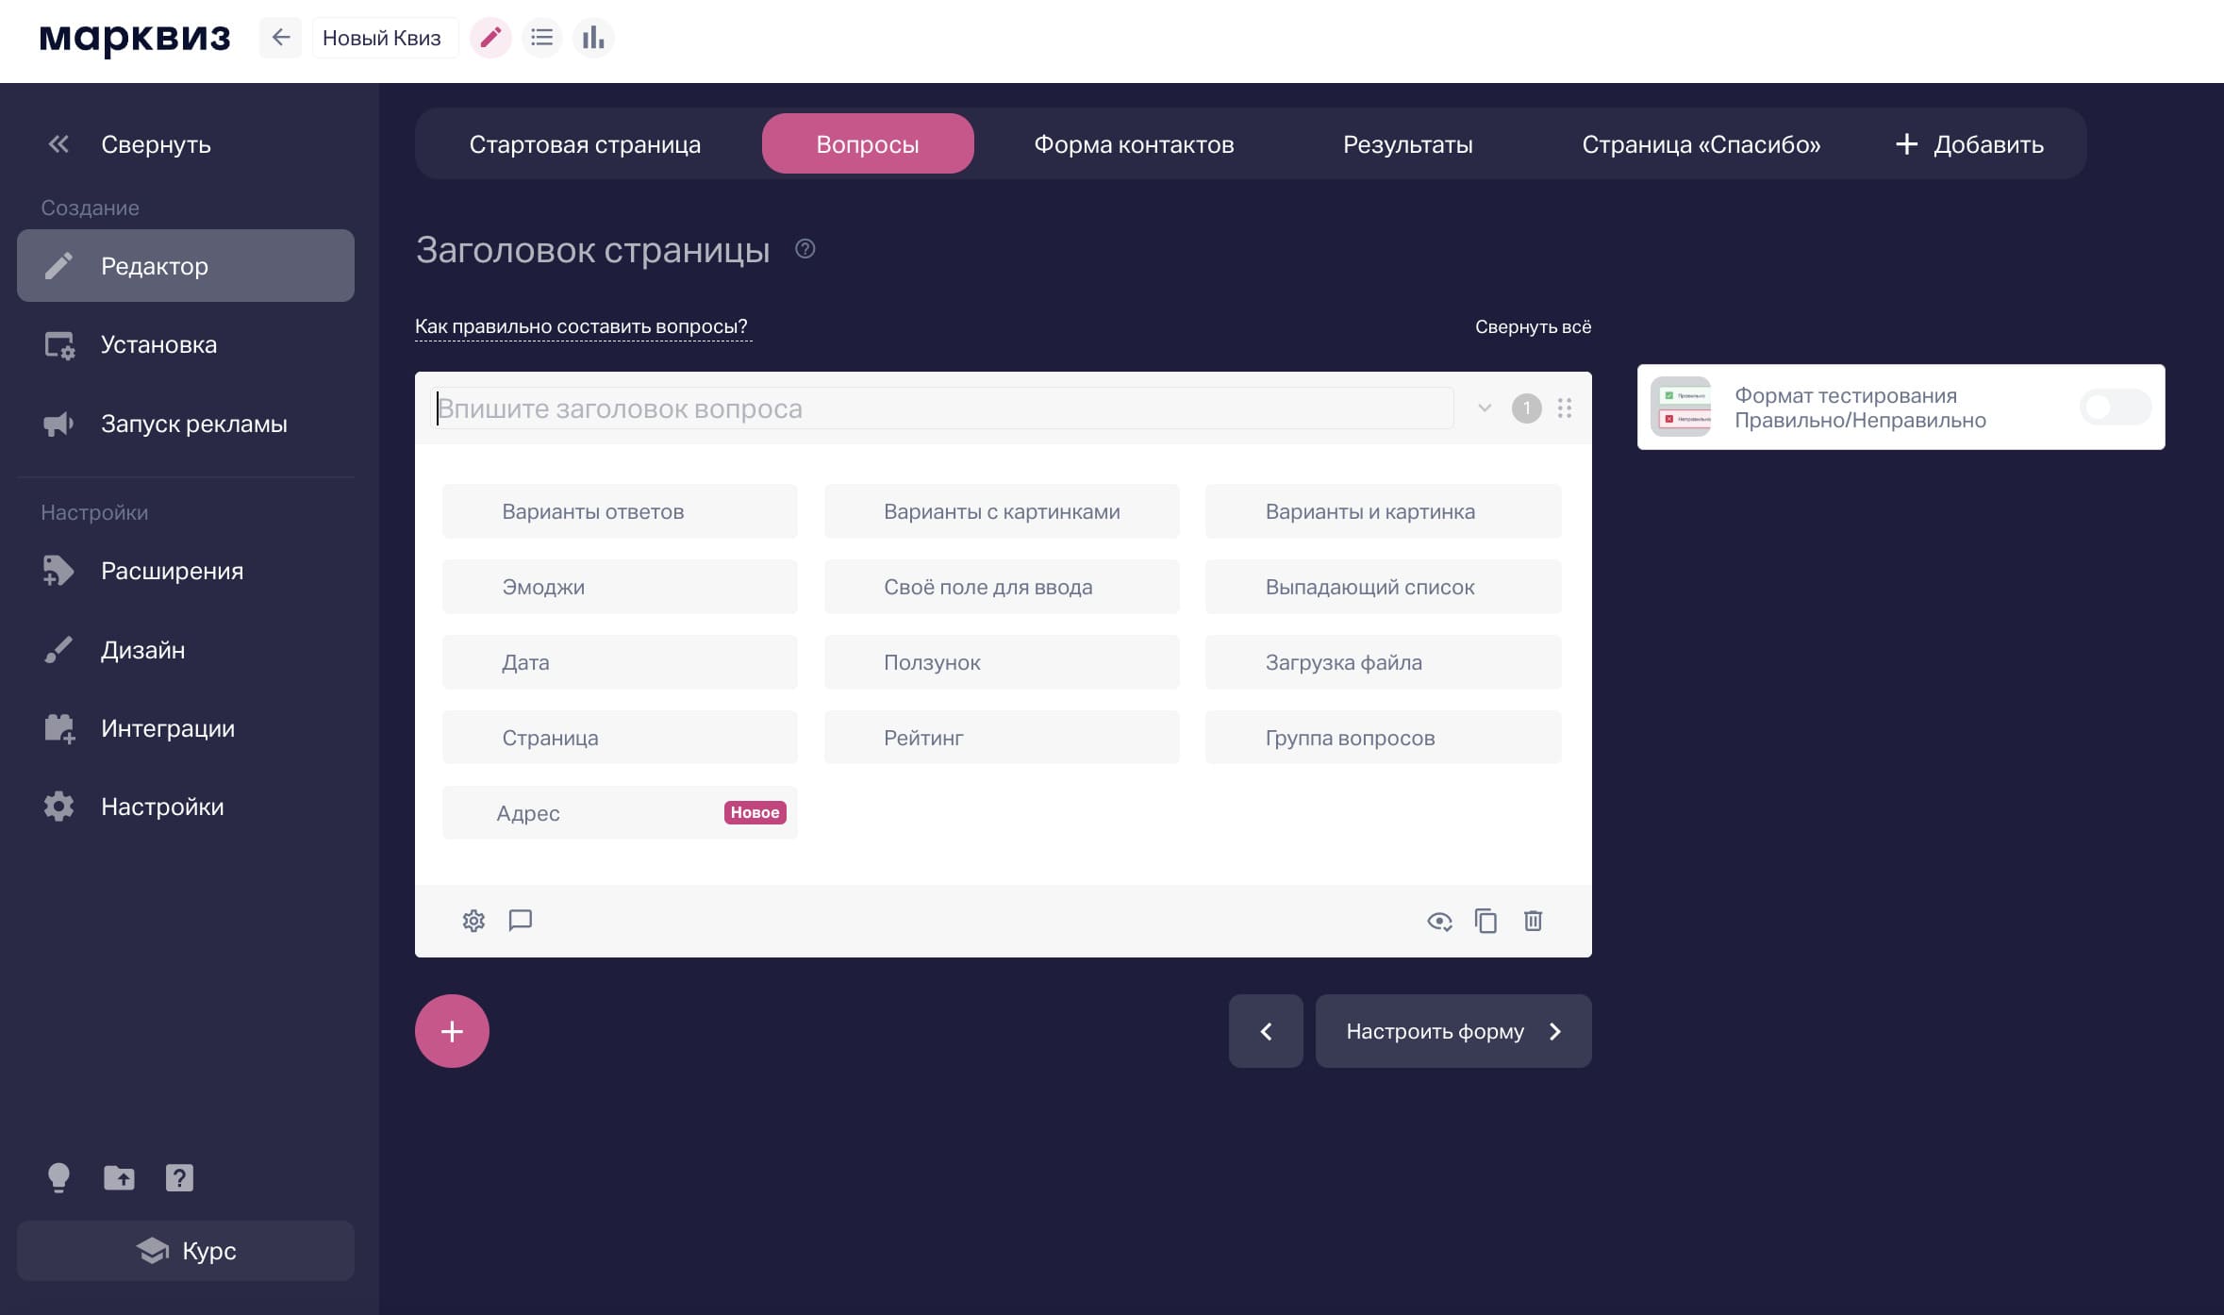
Task: Delete the question using trash icon
Action: point(1533,921)
